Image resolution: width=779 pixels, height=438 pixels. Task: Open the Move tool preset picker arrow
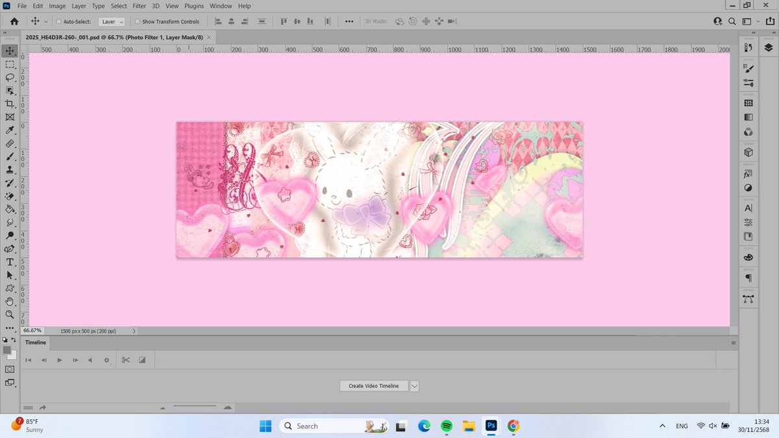pos(46,21)
